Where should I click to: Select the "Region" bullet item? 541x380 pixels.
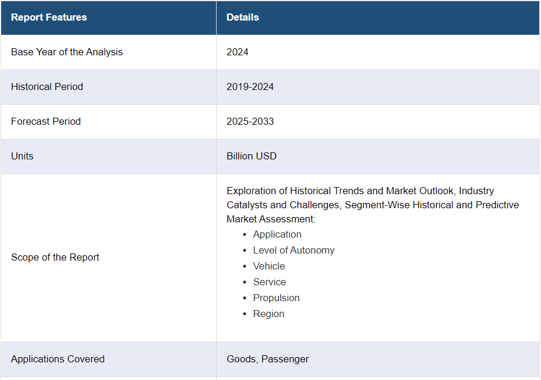coord(269,314)
